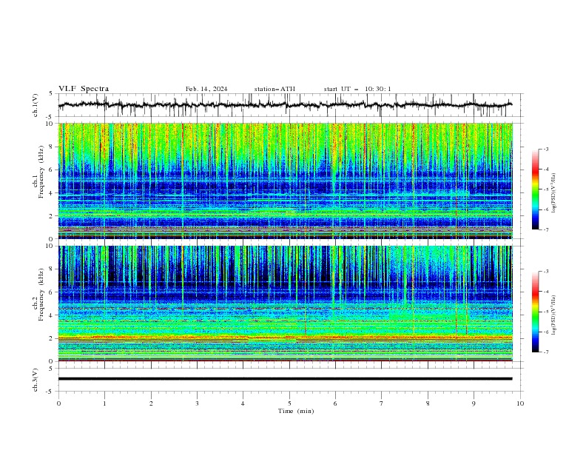The height and width of the screenshot is (453, 586).
Task: Click the ch.1 Frequency (kHz) axis label
Action: [x=38, y=172]
